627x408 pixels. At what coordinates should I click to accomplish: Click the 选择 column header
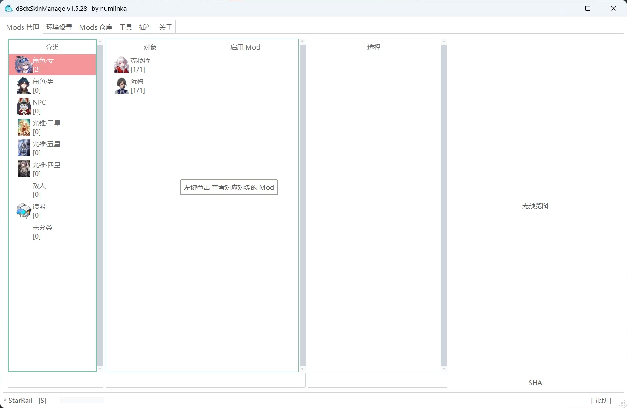click(x=374, y=47)
